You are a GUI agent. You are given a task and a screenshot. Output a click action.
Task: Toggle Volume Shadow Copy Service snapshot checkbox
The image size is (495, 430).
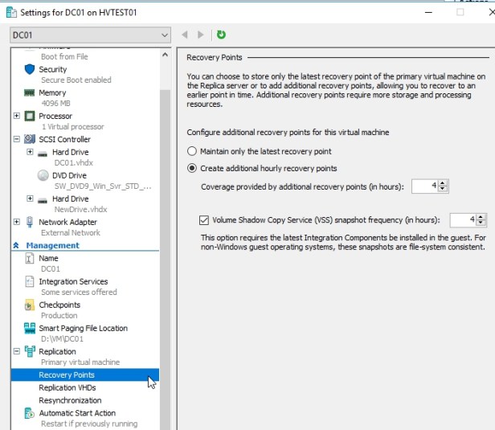click(x=203, y=219)
